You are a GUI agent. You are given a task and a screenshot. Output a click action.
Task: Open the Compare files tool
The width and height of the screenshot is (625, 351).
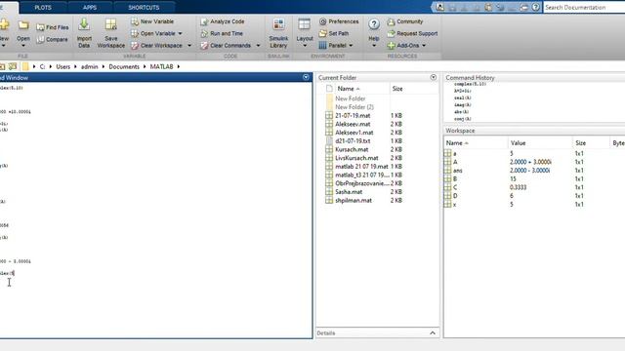coord(52,39)
